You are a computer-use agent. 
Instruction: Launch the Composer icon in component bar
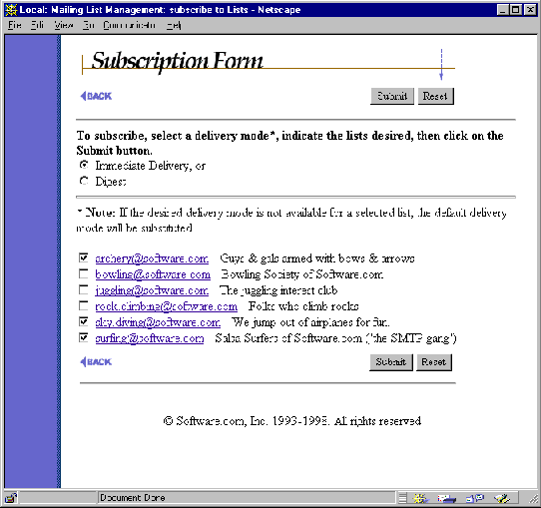(x=501, y=498)
